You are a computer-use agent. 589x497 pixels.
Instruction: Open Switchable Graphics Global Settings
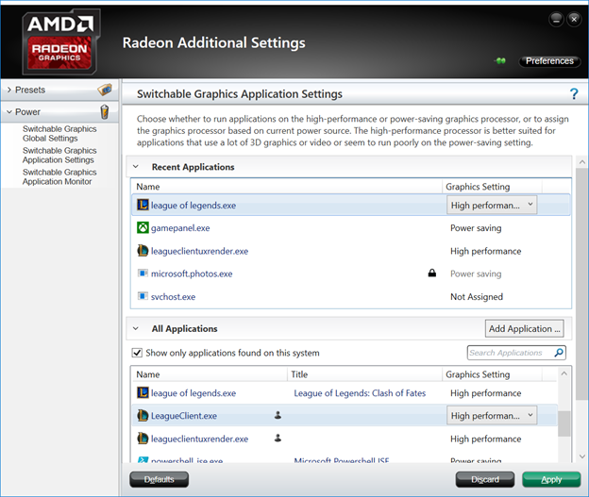coord(59,134)
